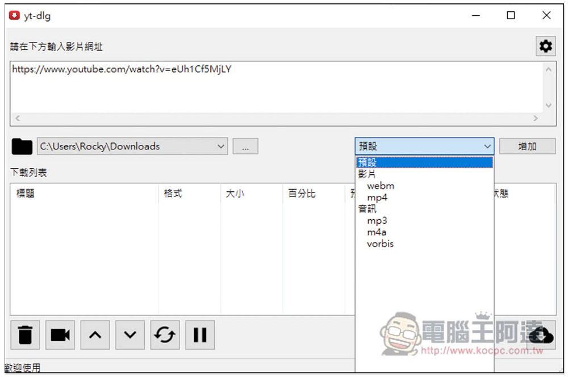568x377 pixels.
Task: Open folder browser with the ... button
Action: point(245,146)
